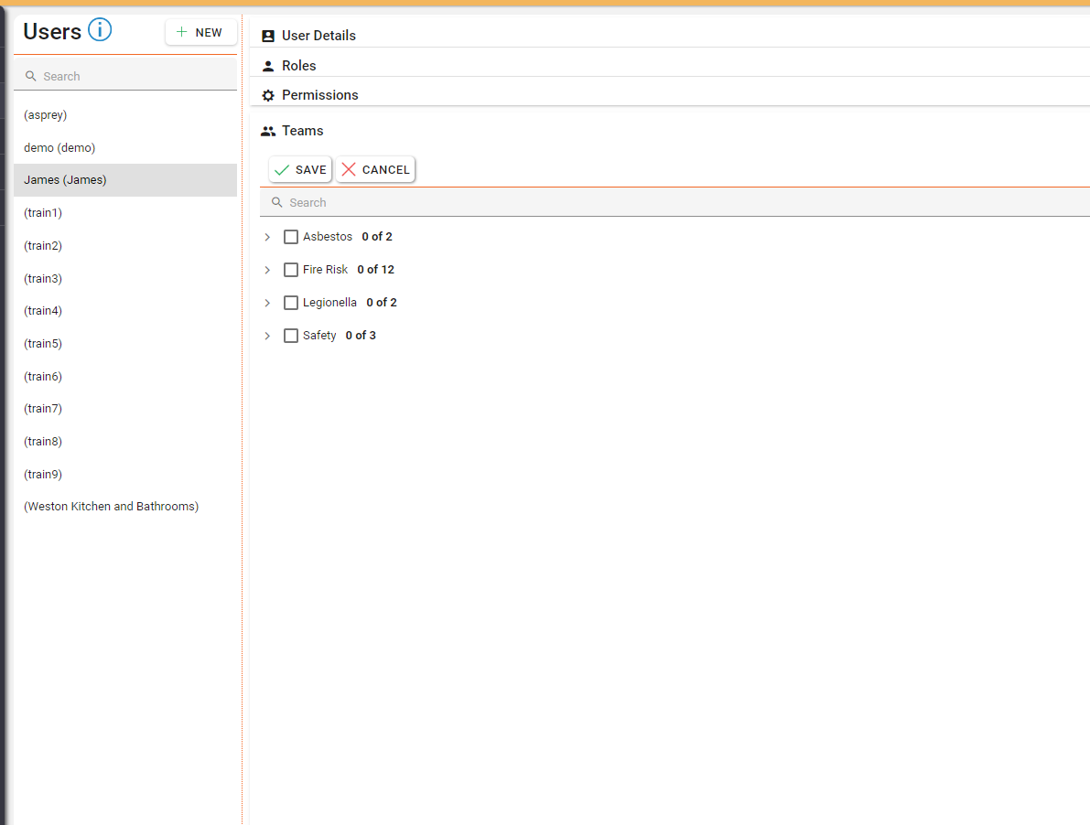Screen dimensions: 1090x825
Task: Click the magnifier icon in teams search
Action: coord(277,203)
